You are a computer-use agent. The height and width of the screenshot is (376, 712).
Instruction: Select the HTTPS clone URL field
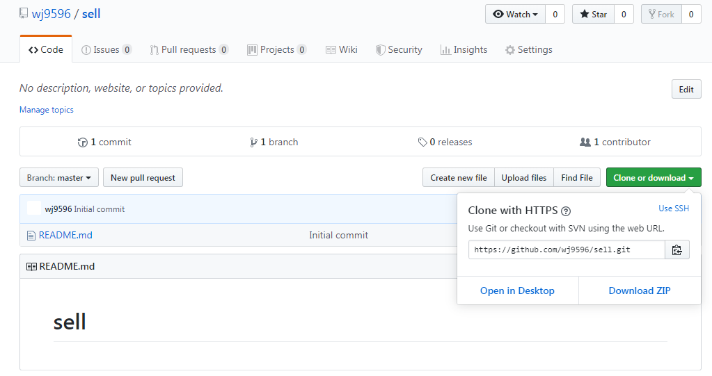click(x=567, y=250)
